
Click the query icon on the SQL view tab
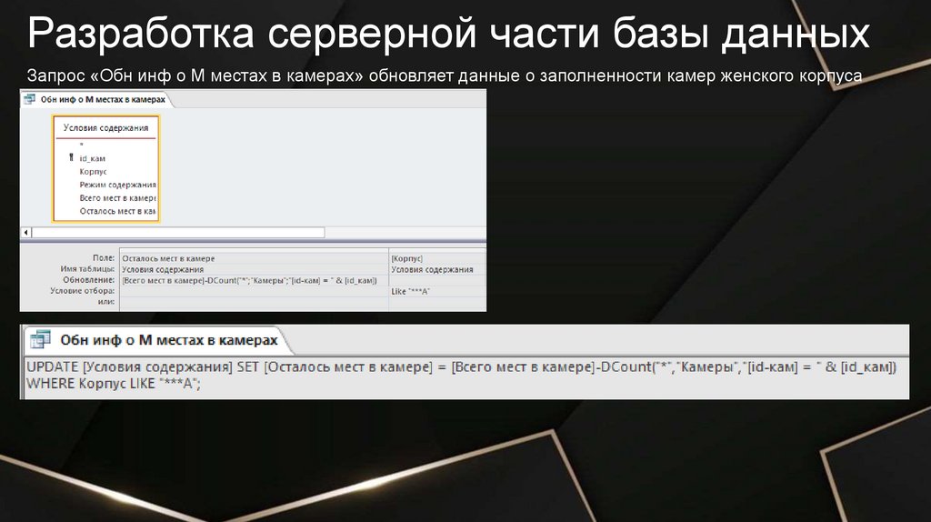pos(41,339)
